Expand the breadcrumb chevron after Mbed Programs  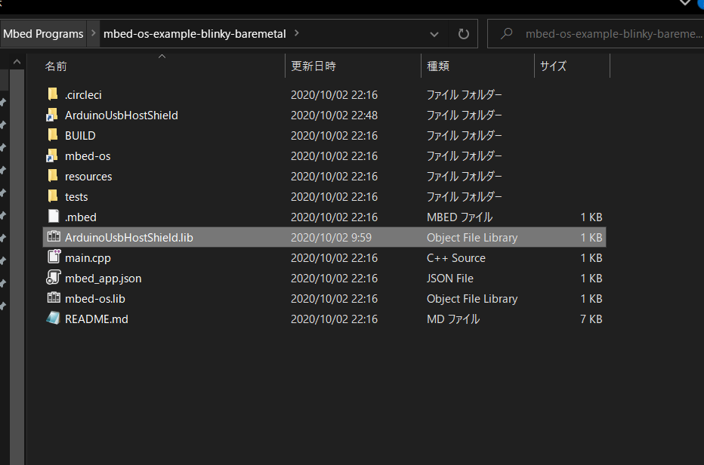click(x=92, y=33)
